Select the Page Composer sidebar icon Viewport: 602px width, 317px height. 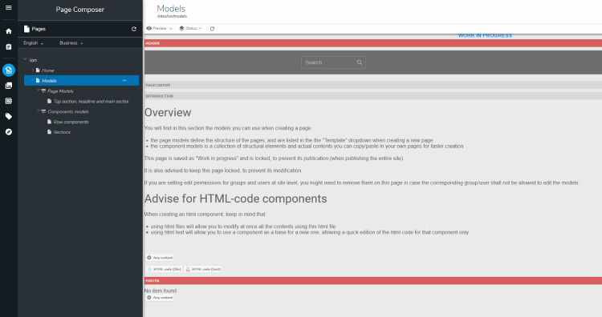pos(9,70)
